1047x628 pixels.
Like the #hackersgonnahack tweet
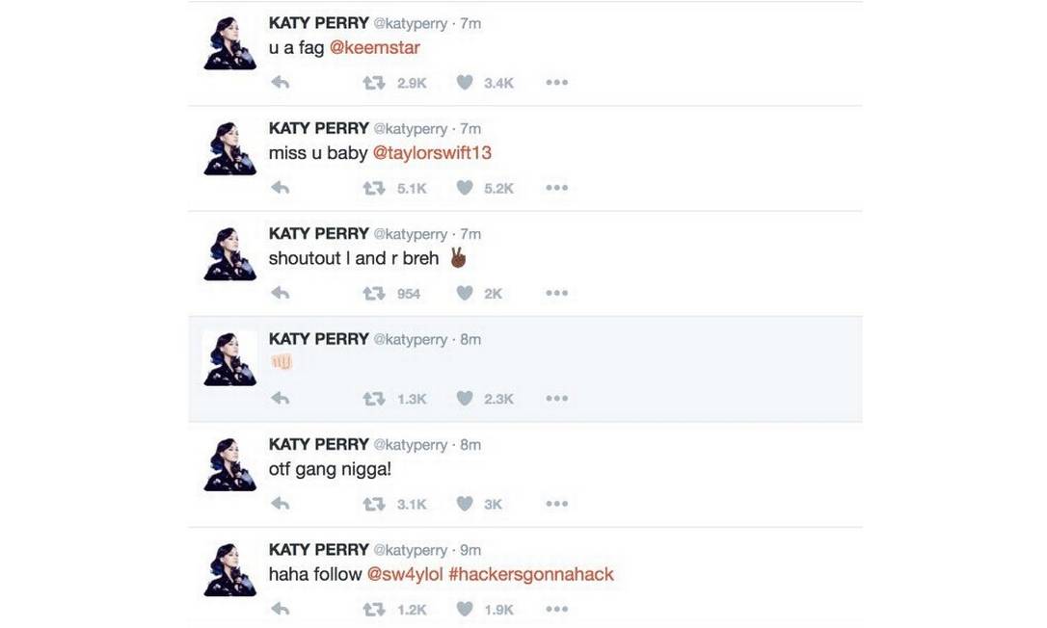click(x=465, y=610)
